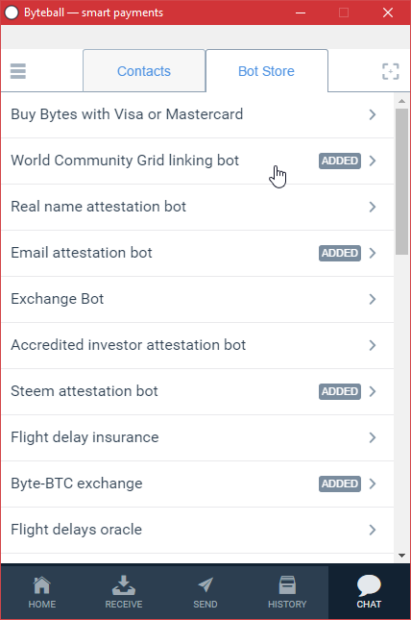Screen dimensions: 411x620
Task: Click the Byteball logo in title bar
Action: [12, 12]
